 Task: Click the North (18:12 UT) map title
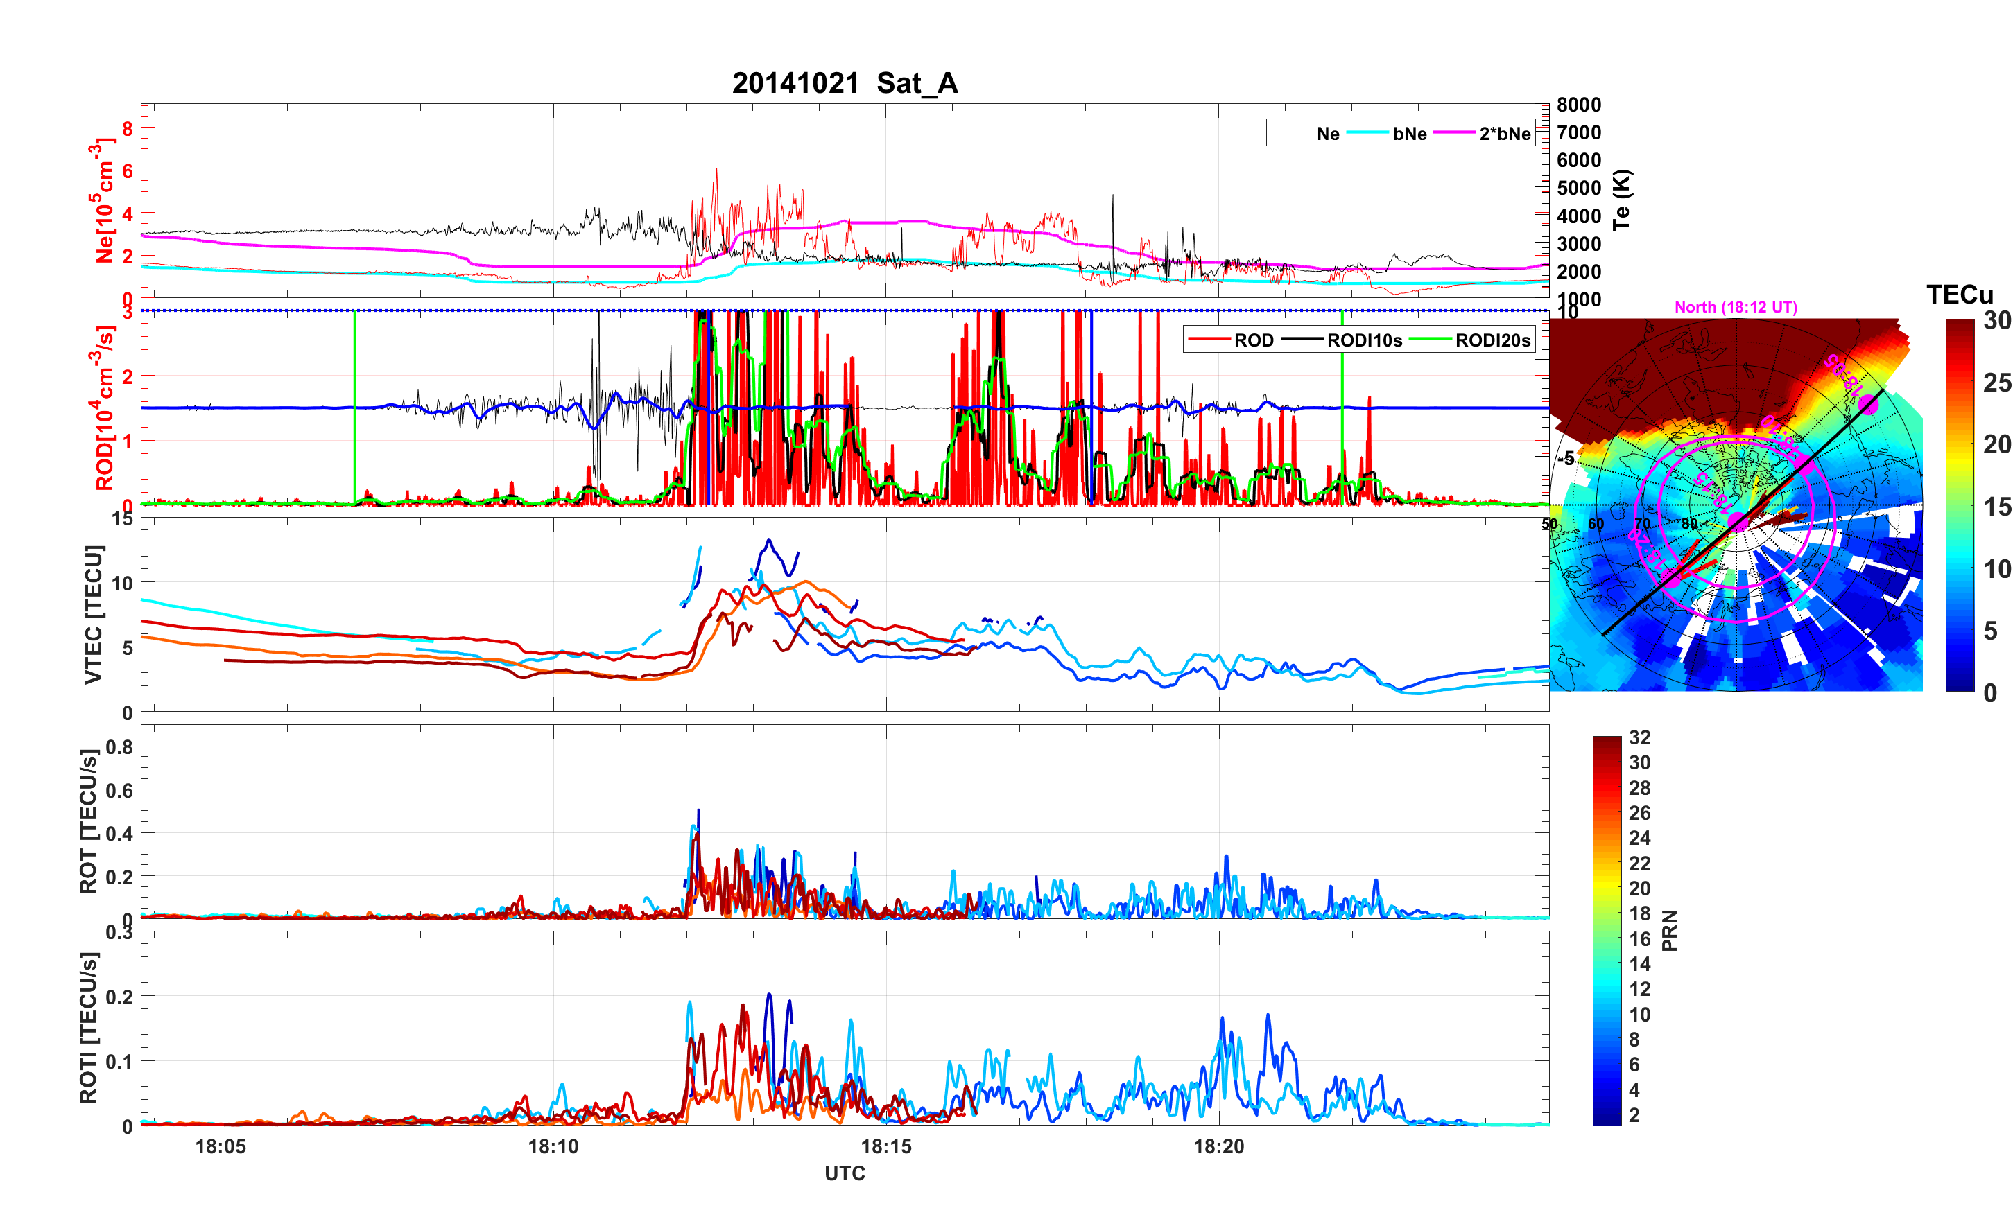point(1736,307)
